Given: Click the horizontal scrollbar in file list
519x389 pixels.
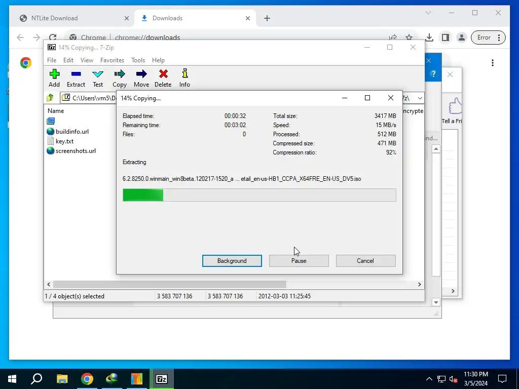Looking at the screenshot, I should (x=169, y=284).
